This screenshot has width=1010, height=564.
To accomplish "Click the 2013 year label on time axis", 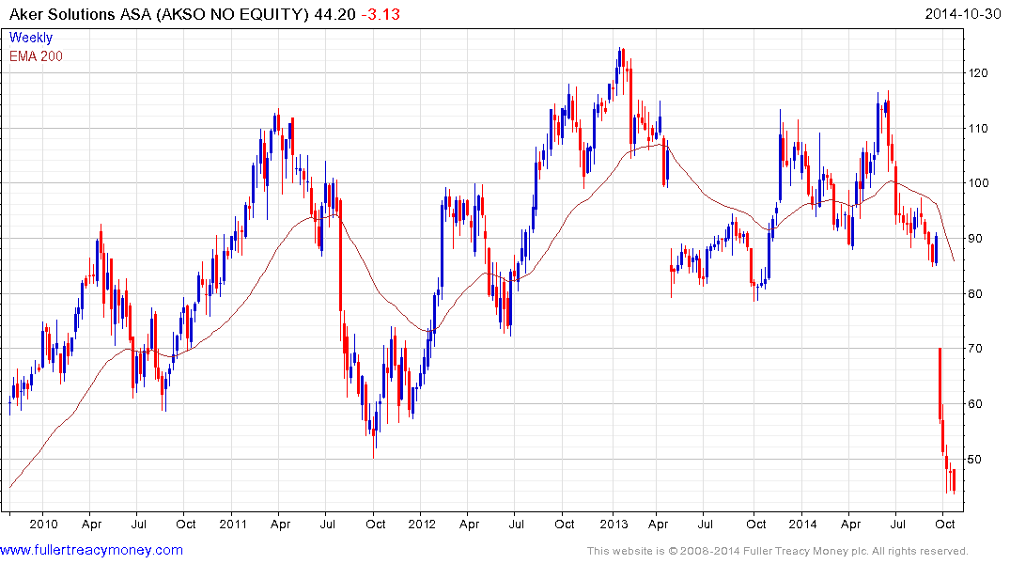I will (x=614, y=524).
